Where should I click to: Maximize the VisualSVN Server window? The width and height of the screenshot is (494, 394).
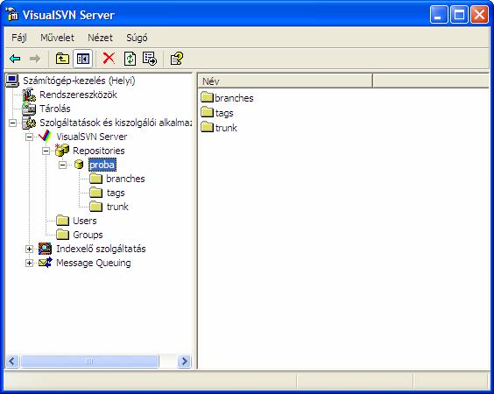click(459, 15)
